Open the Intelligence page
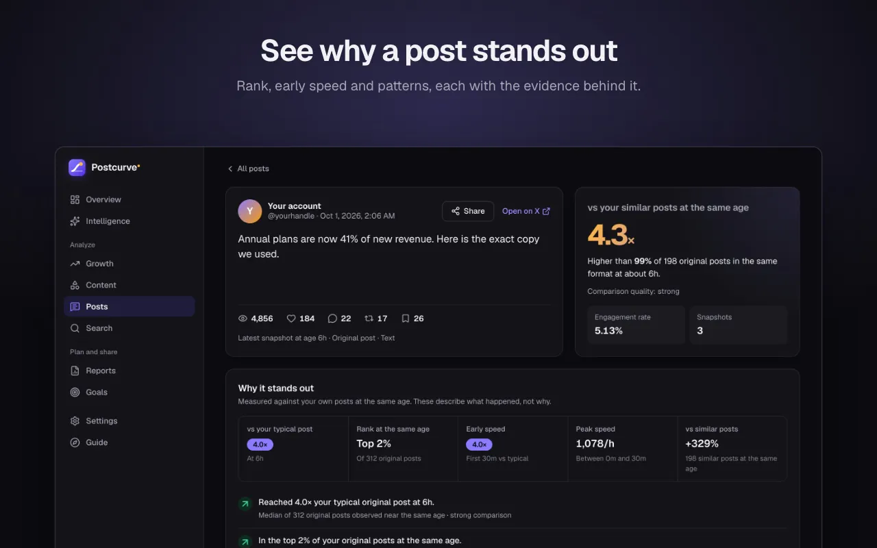This screenshot has width=877, height=548. (129, 221)
